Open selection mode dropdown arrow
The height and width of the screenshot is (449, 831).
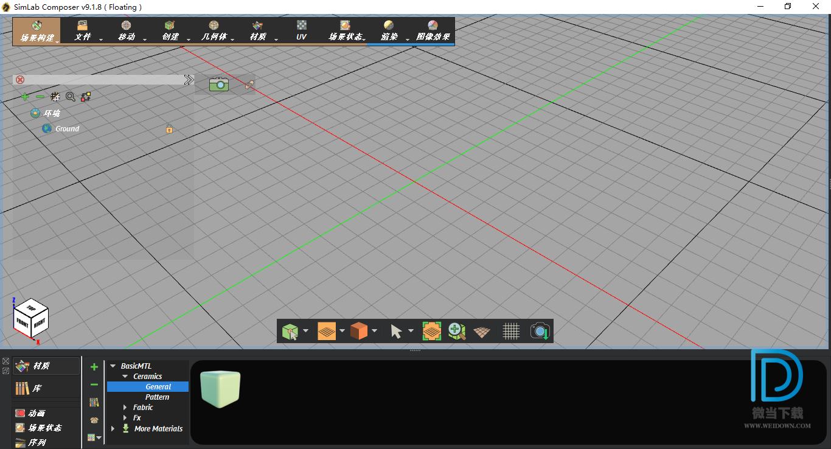305,331
